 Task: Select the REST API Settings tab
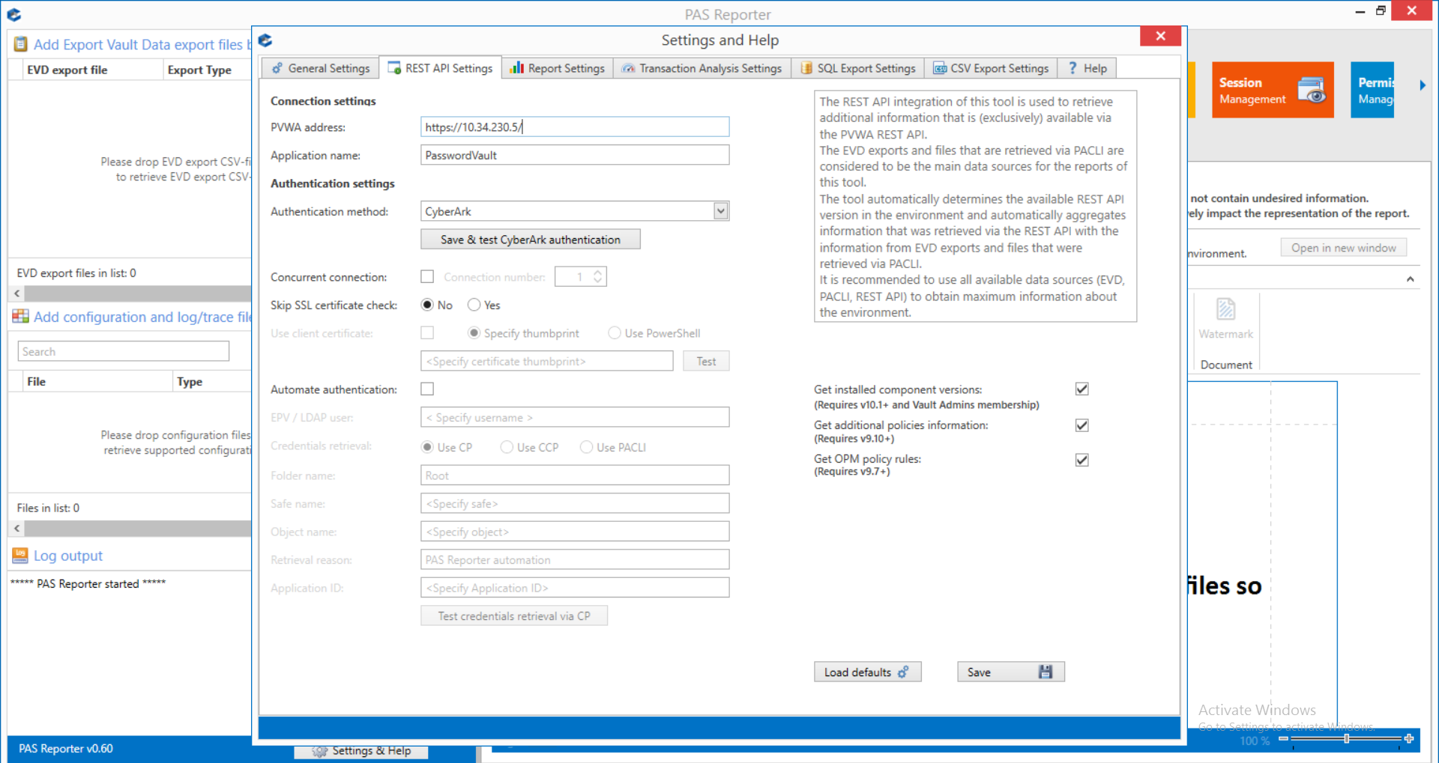point(440,68)
